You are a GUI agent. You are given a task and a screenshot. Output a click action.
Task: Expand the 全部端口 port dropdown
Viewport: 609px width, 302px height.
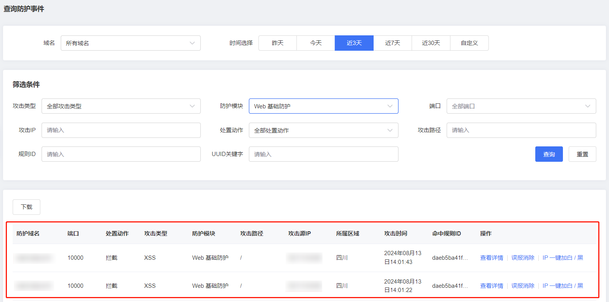click(521, 106)
